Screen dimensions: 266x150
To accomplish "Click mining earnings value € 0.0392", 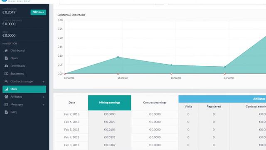I will pyautogui.click(x=110, y=137).
